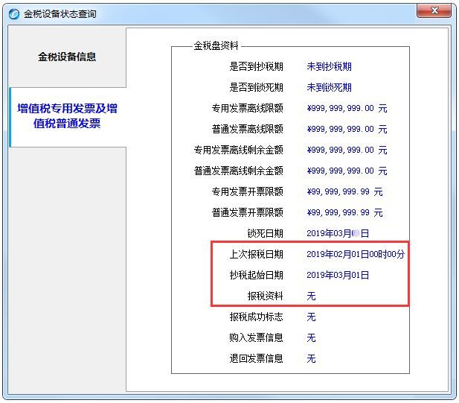This screenshot has width=459, height=403.
Task: Click the window title 金税设备状态查询
Action: 60,14
